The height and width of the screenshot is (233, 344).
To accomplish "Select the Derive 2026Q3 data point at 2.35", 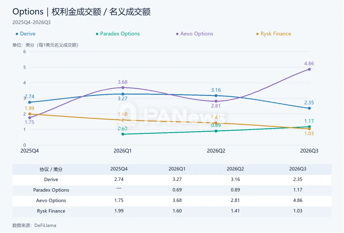I will tap(309, 108).
